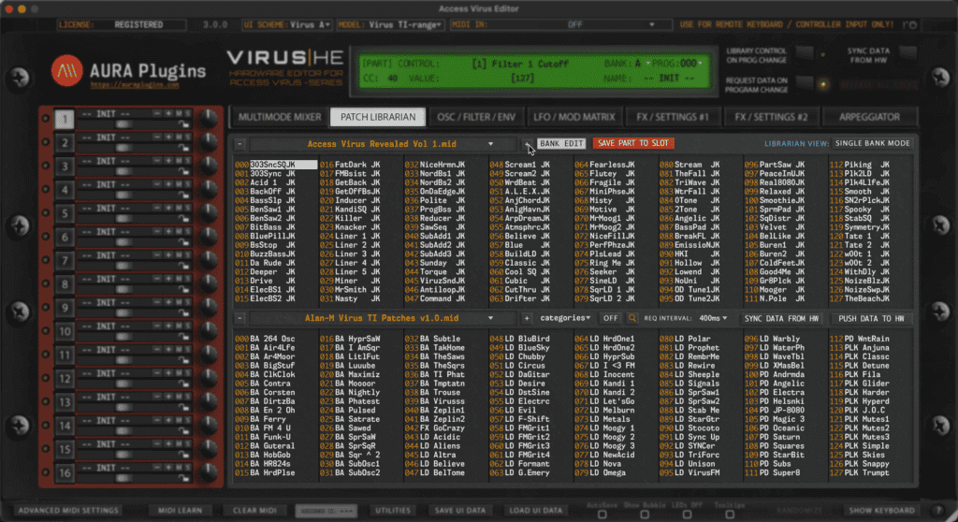Click Single Bank Mode button
958x522 pixels.
tap(873, 144)
